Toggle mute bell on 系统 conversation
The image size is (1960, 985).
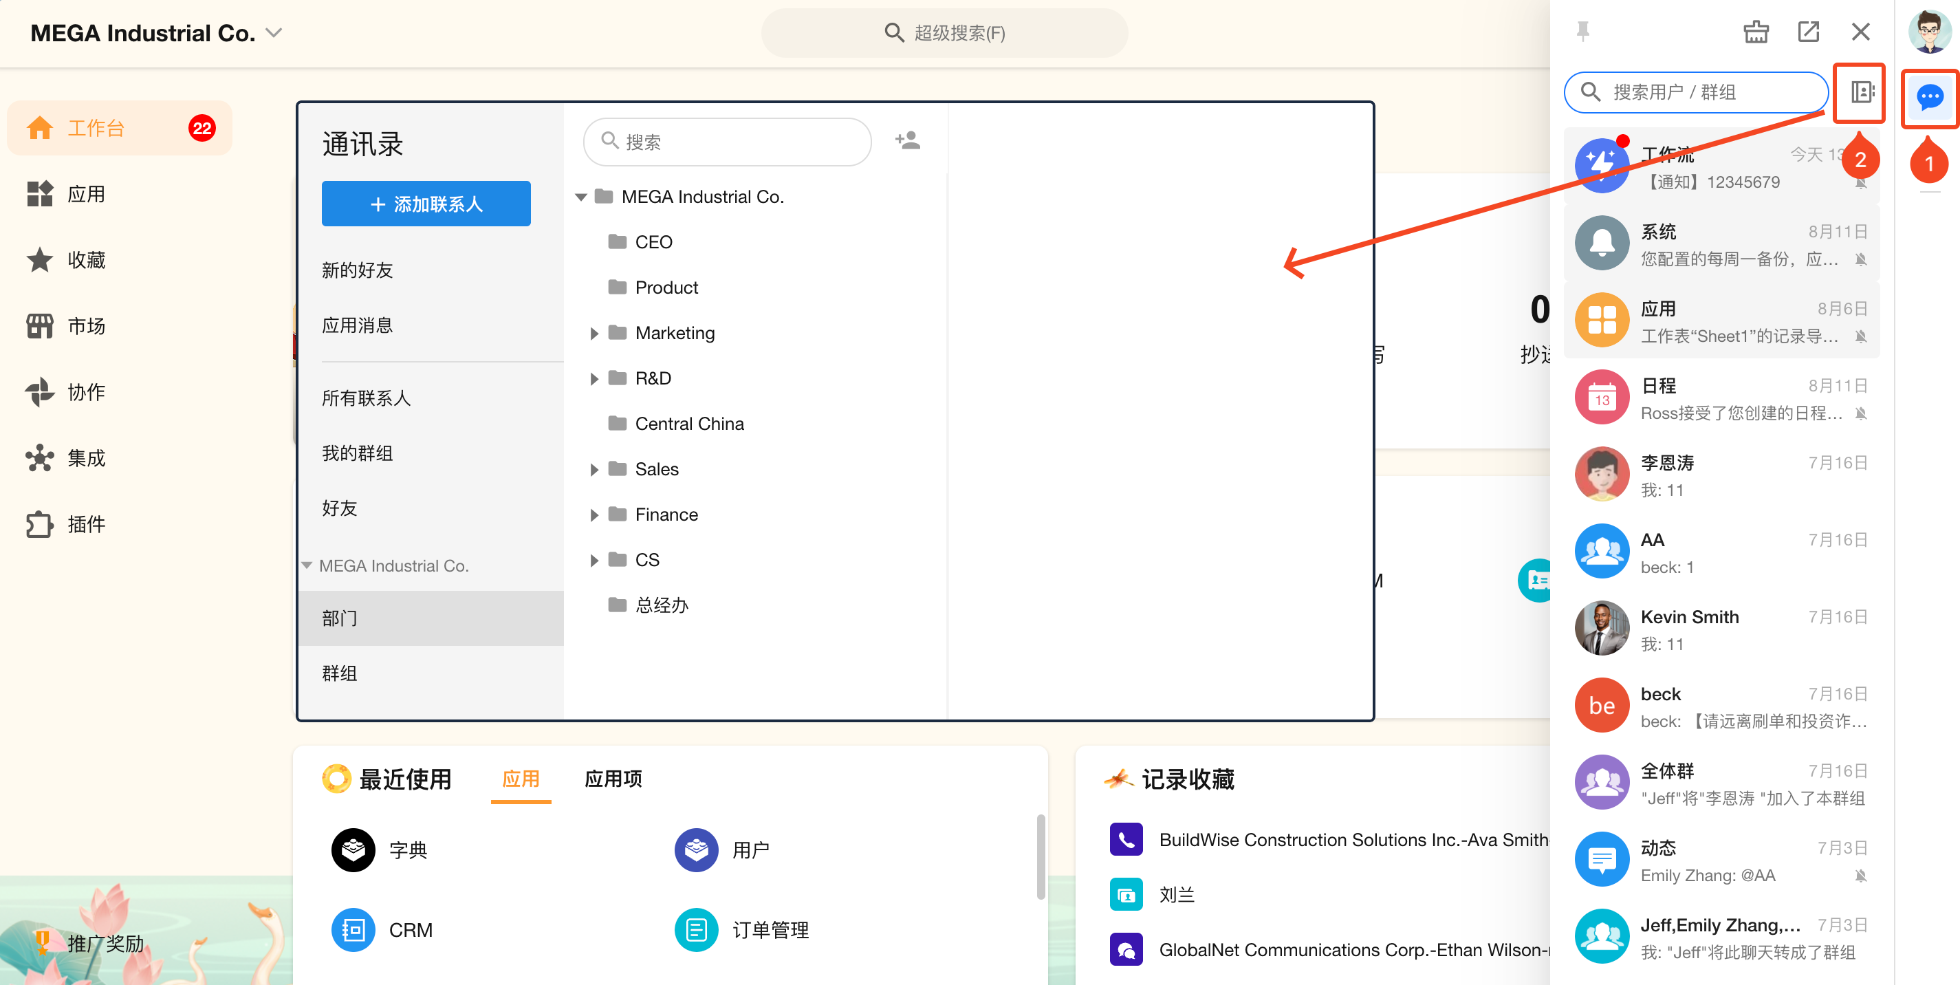[1860, 259]
